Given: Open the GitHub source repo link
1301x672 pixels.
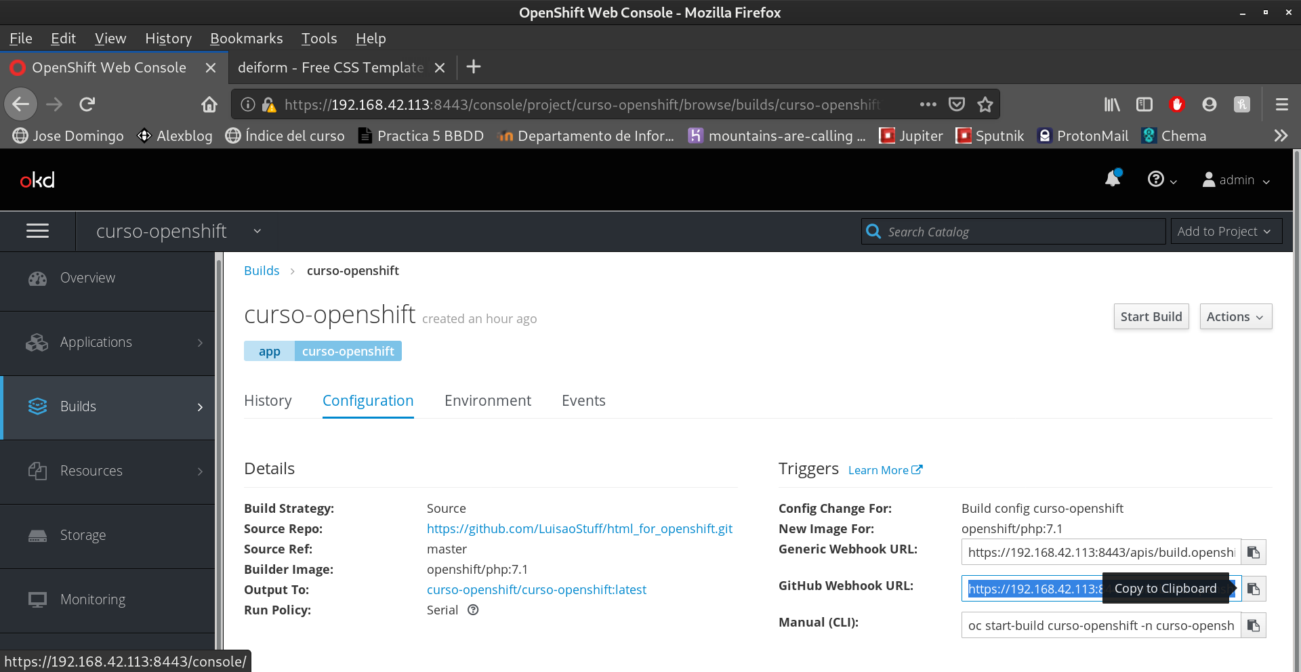Looking at the screenshot, I should tap(579, 529).
